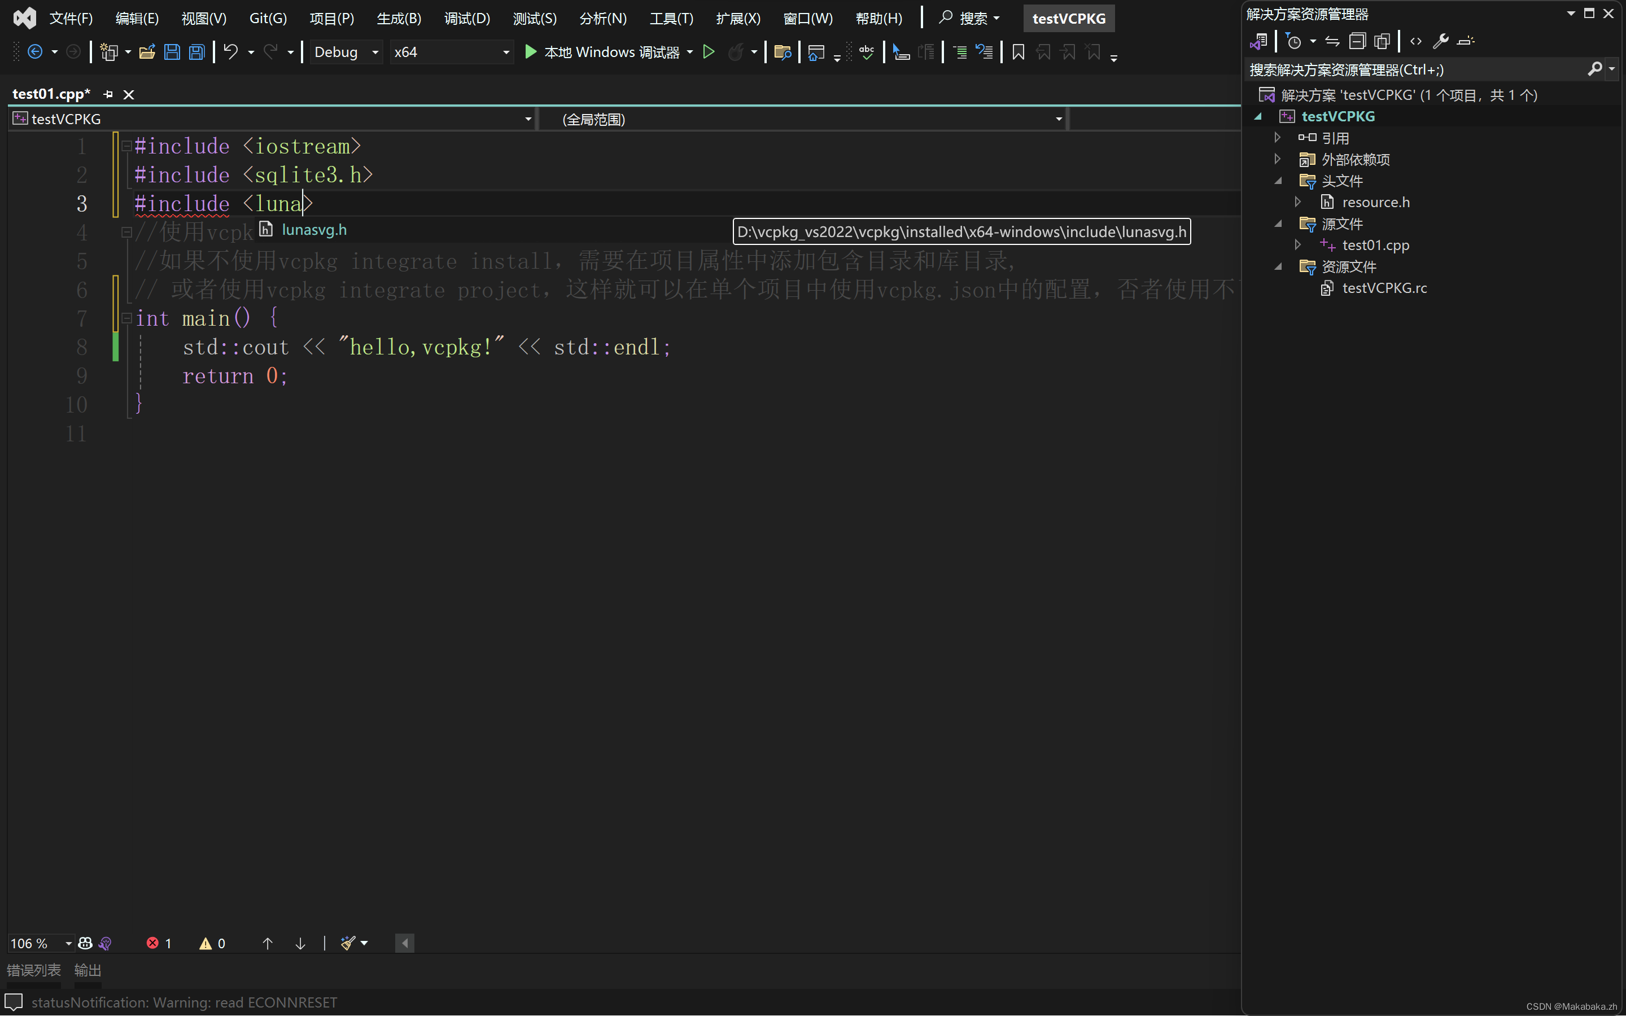Screen dimensions: 1626x1016
Task: Click the Save All icon in toolbar
Action: (x=197, y=52)
